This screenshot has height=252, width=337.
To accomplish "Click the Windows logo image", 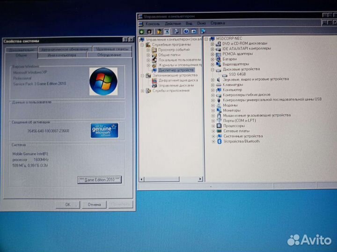I will (x=103, y=81).
